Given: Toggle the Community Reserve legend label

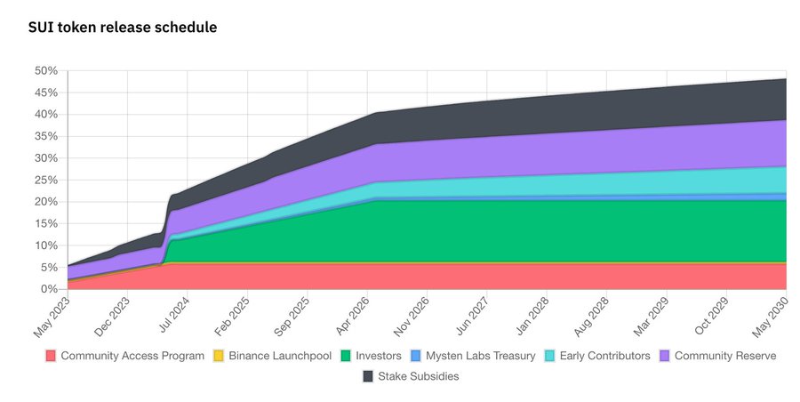Looking at the screenshot, I should coord(725,356).
